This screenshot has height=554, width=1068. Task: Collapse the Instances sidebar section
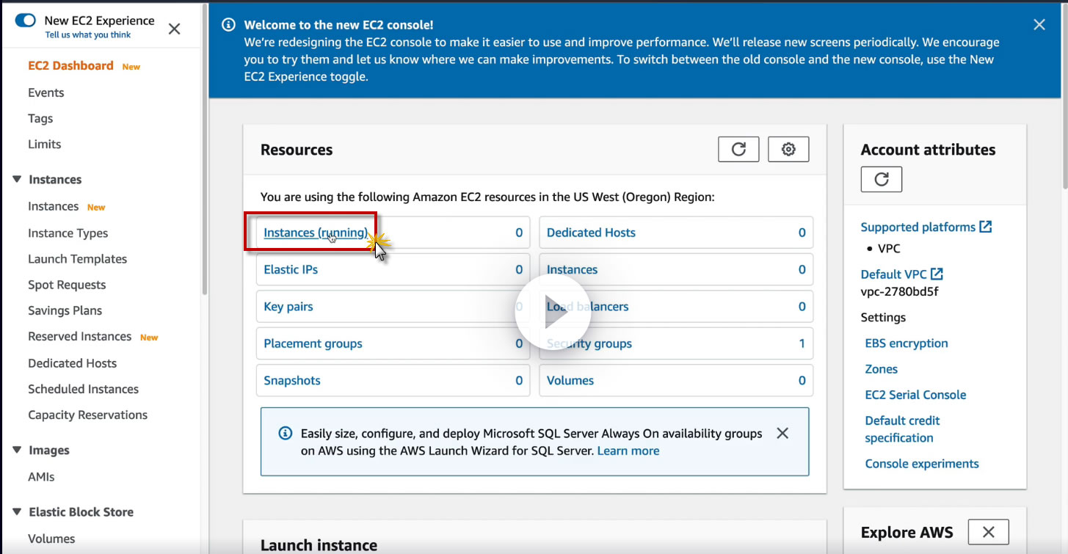pos(18,180)
